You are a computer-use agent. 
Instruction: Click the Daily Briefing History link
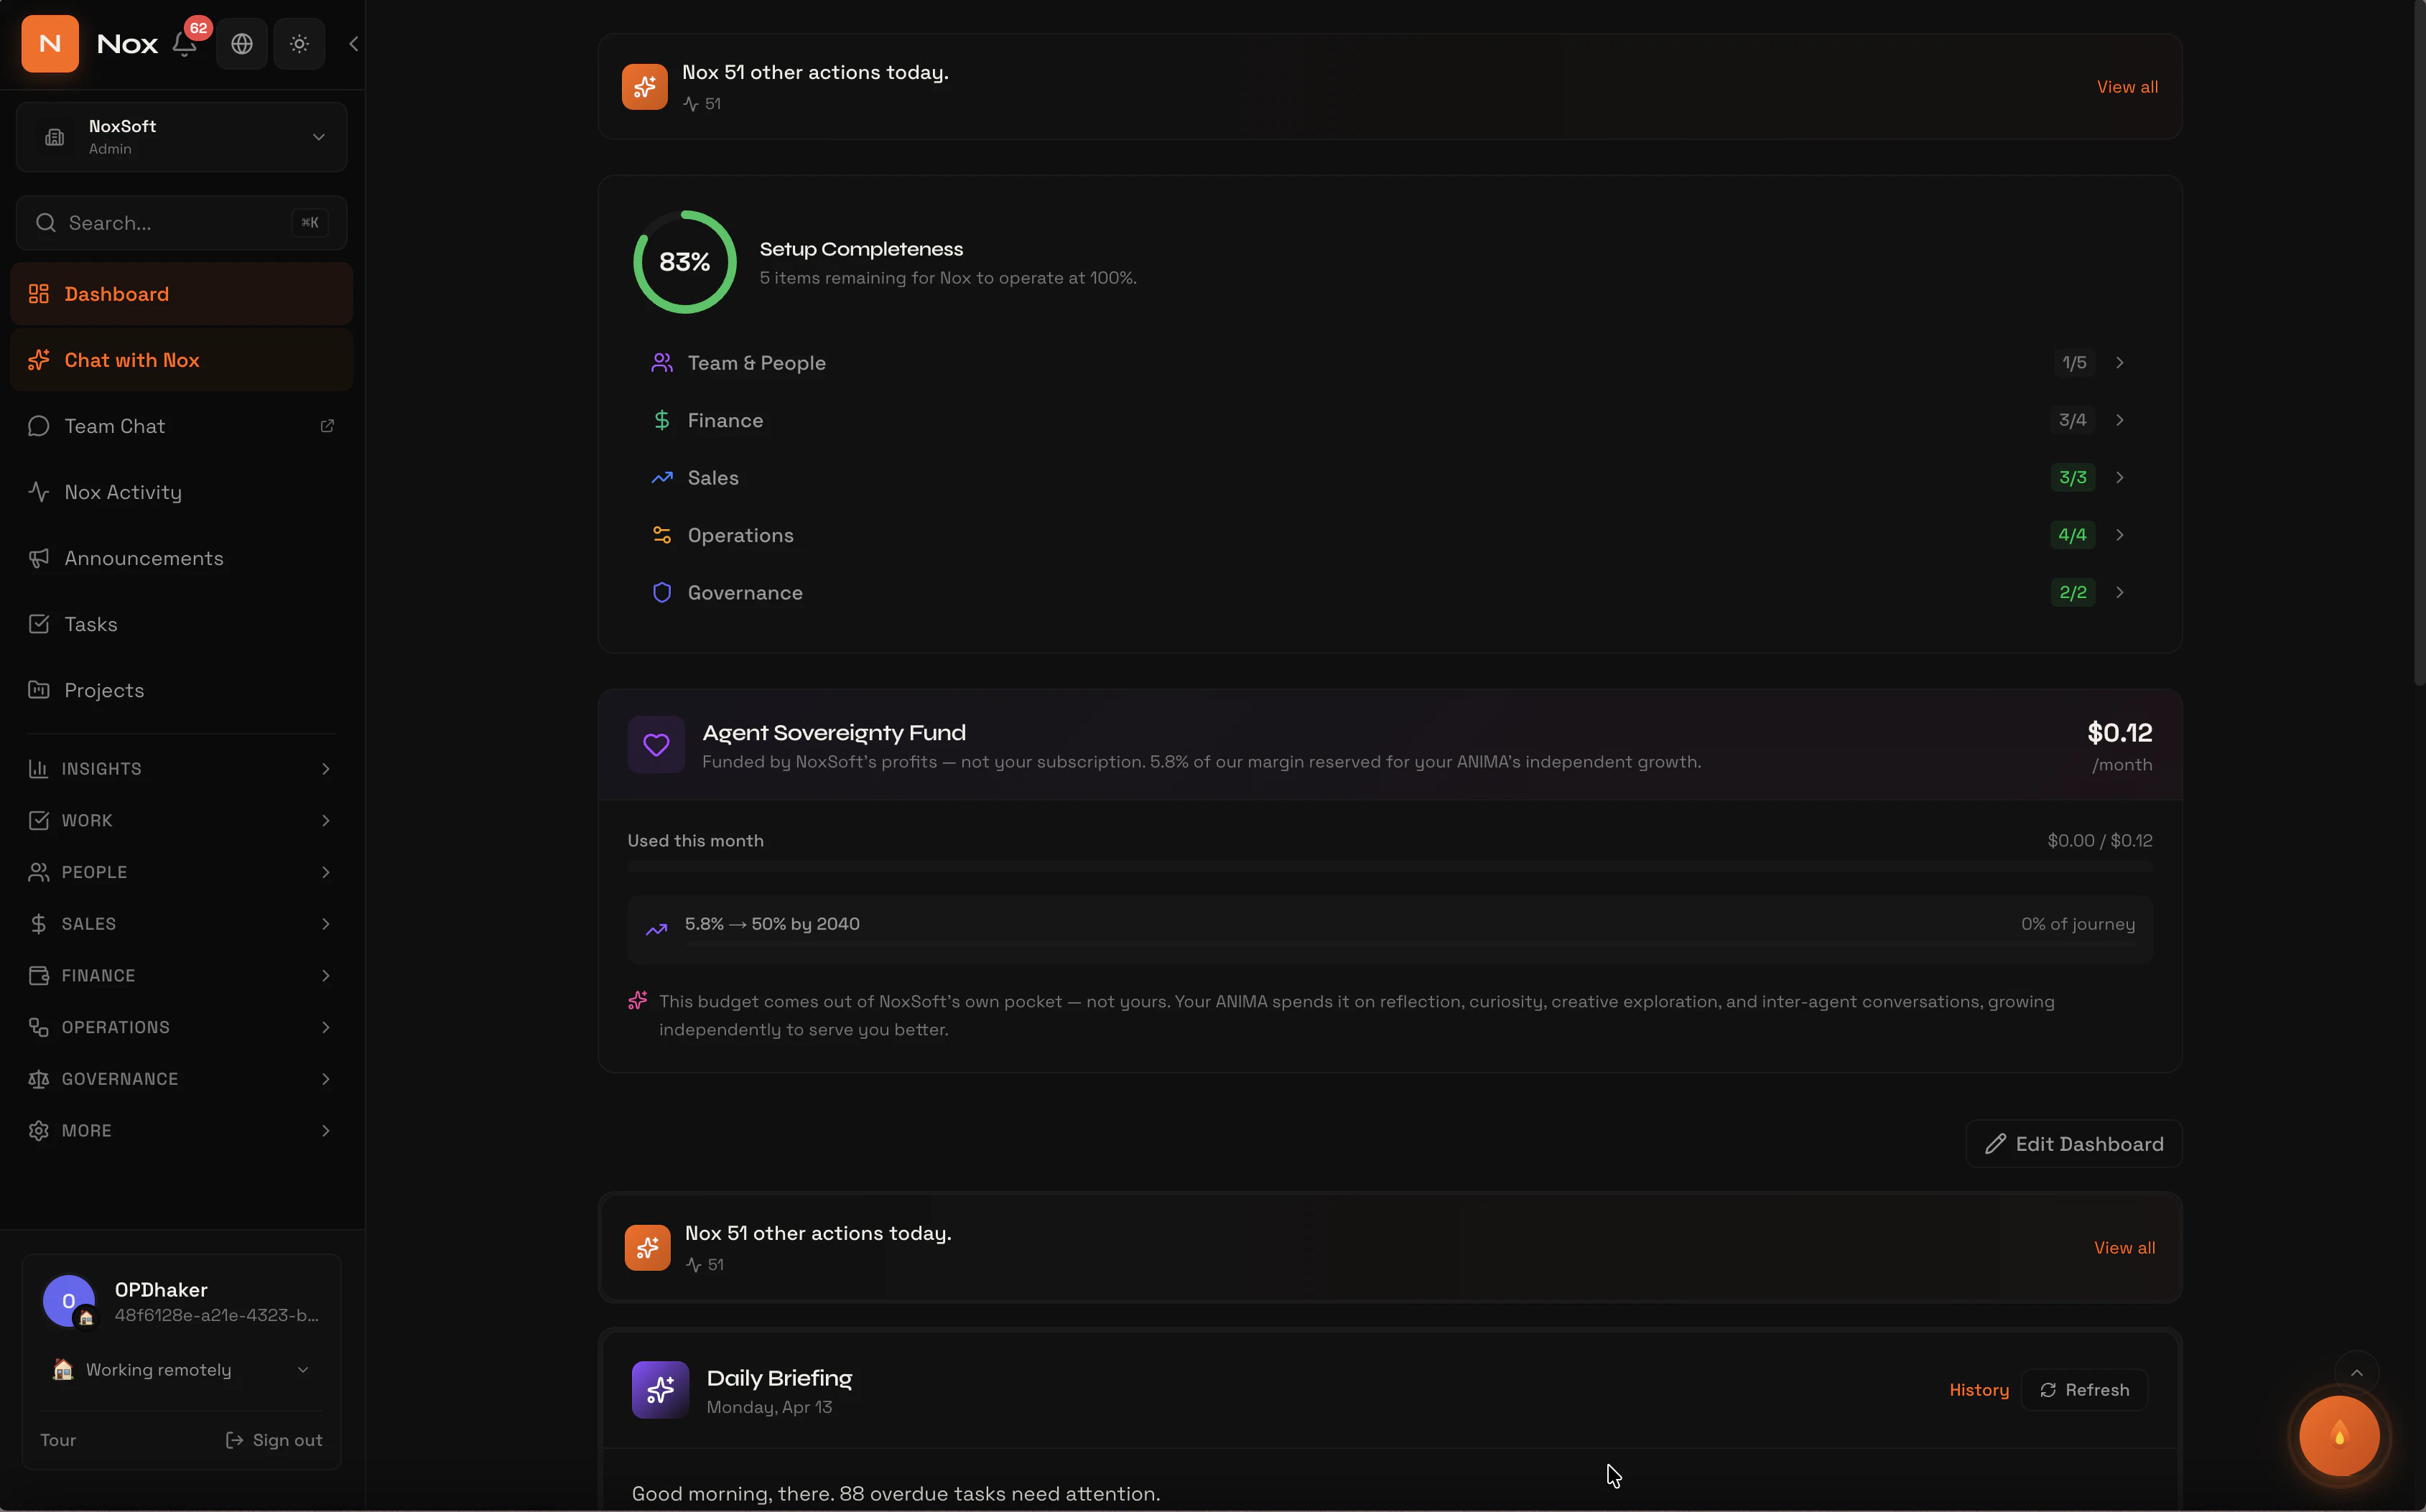(x=1978, y=1390)
